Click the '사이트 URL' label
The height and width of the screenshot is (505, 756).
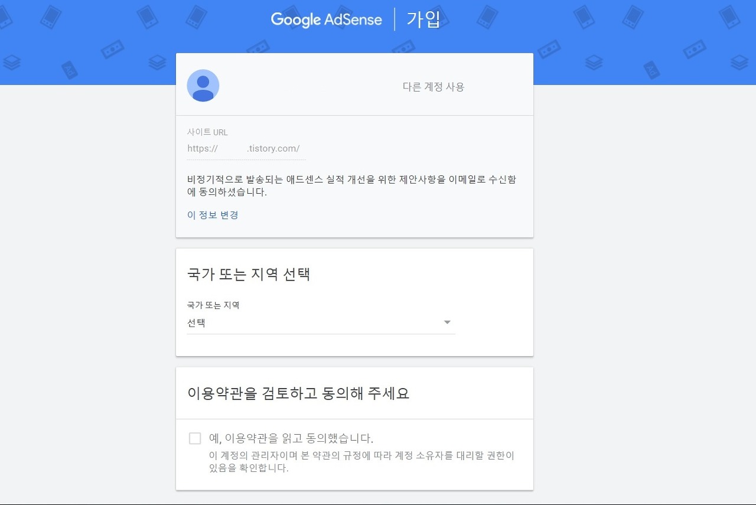pos(207,132)
